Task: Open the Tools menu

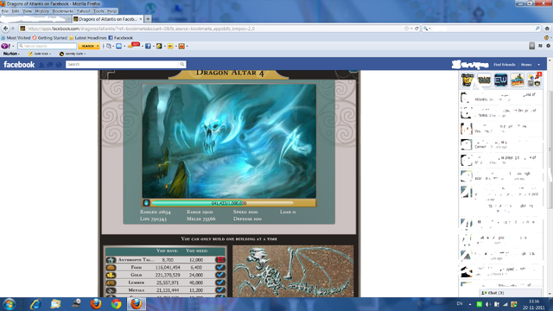Action: point(99,11)
